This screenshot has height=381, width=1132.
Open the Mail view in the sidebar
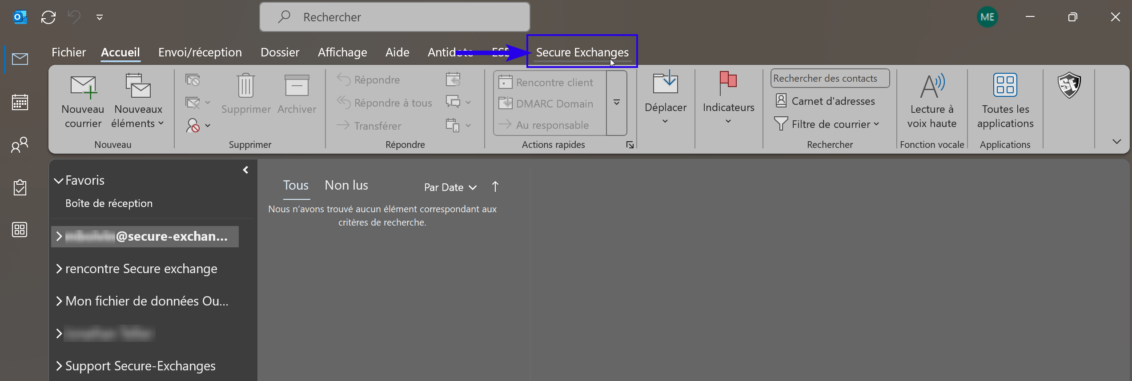[20, 59]
